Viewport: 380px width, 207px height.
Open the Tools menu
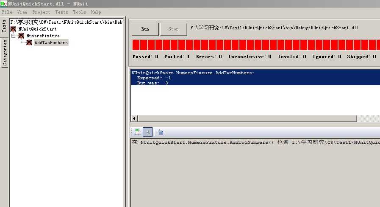pos(80,12)
